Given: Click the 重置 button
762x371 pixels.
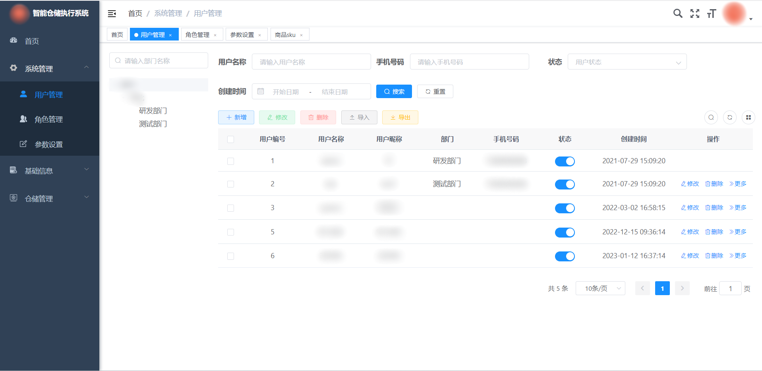Looking at the screenshot, I should (x=435, y=91).
